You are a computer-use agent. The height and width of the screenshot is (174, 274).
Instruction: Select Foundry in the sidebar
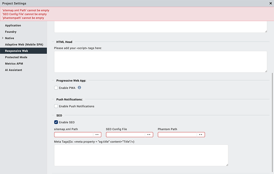11,32
